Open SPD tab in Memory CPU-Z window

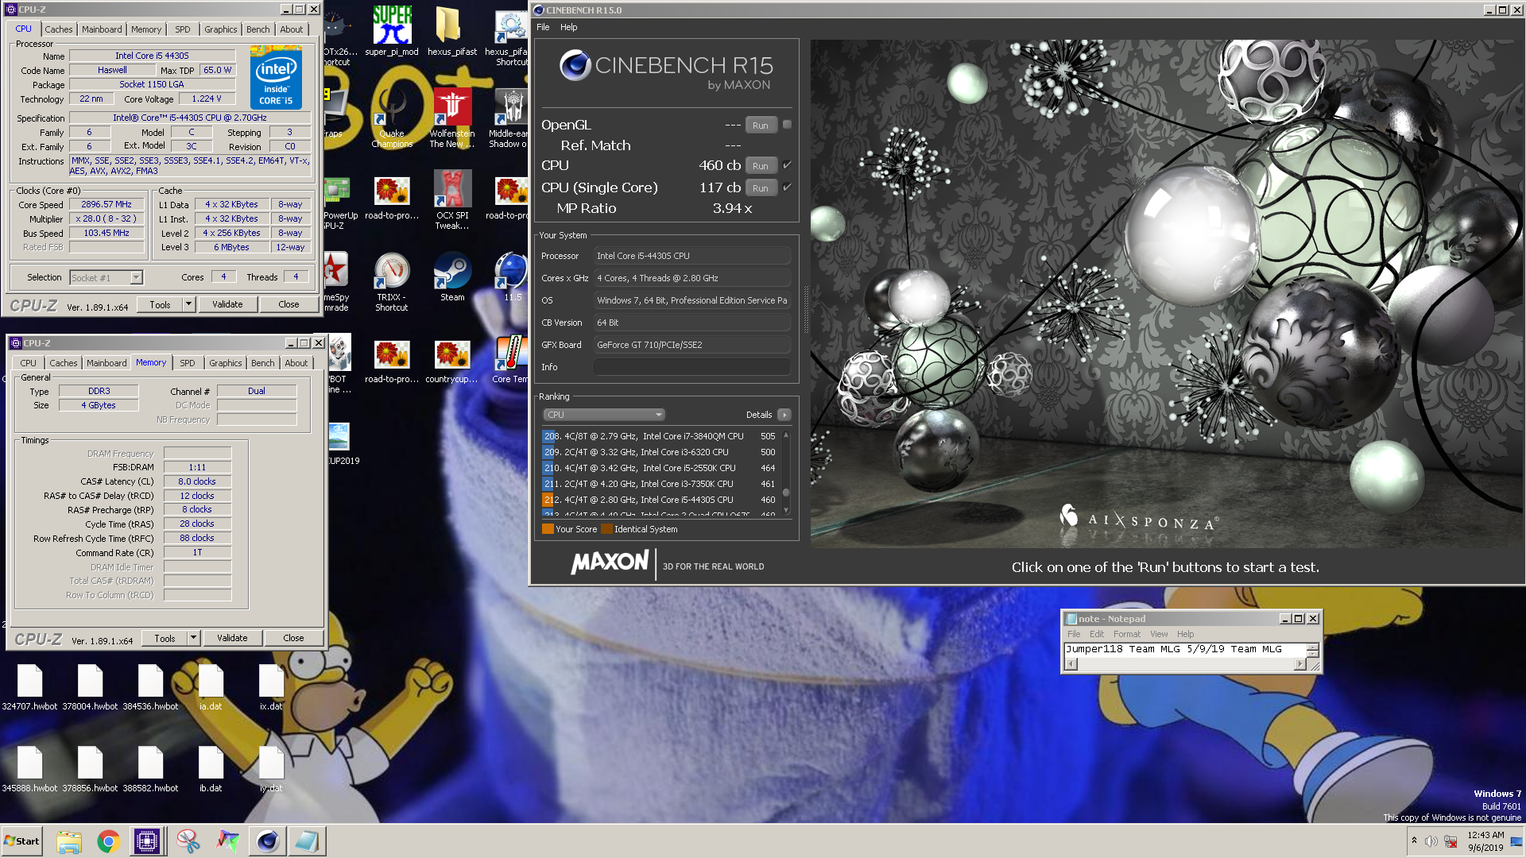pos(188,363)
